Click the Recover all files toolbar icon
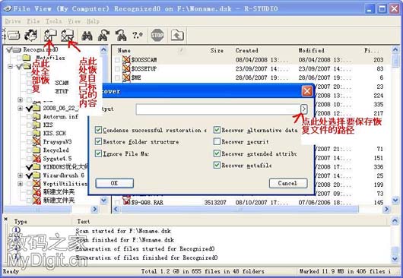Viewport: 403px width, 278px height. click(50, 35)
